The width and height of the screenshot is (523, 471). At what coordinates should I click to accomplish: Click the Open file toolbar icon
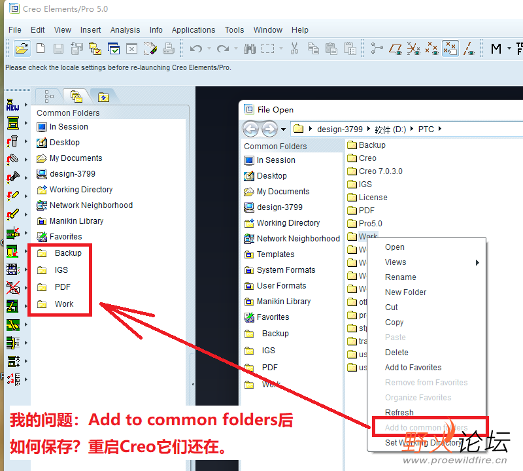click(x=22, y=49)
